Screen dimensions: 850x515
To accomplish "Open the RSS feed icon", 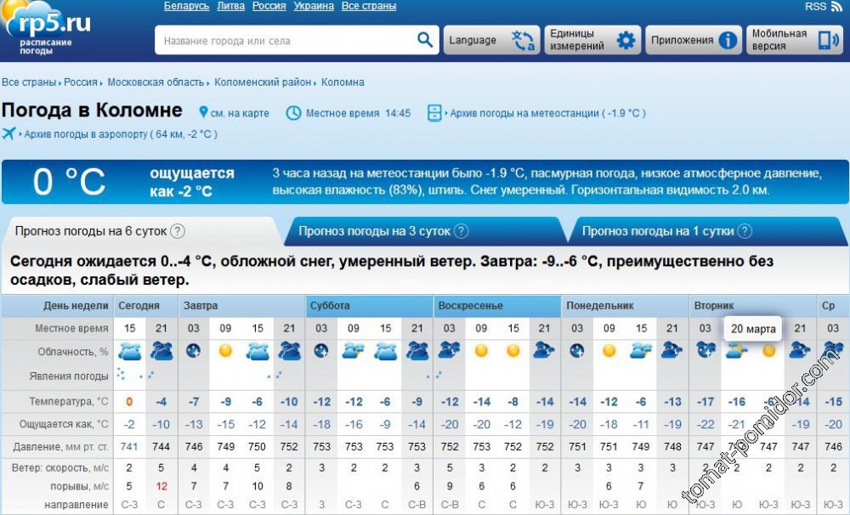I will pos(836,7).
